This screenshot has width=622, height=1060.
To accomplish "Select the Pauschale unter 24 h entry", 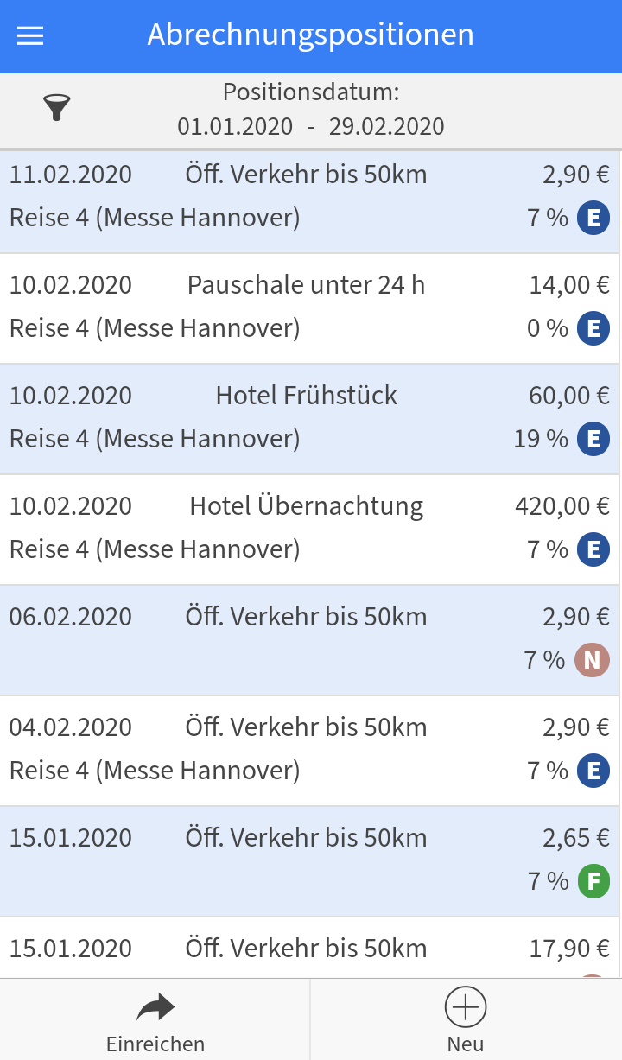I will tap(307, 307).
